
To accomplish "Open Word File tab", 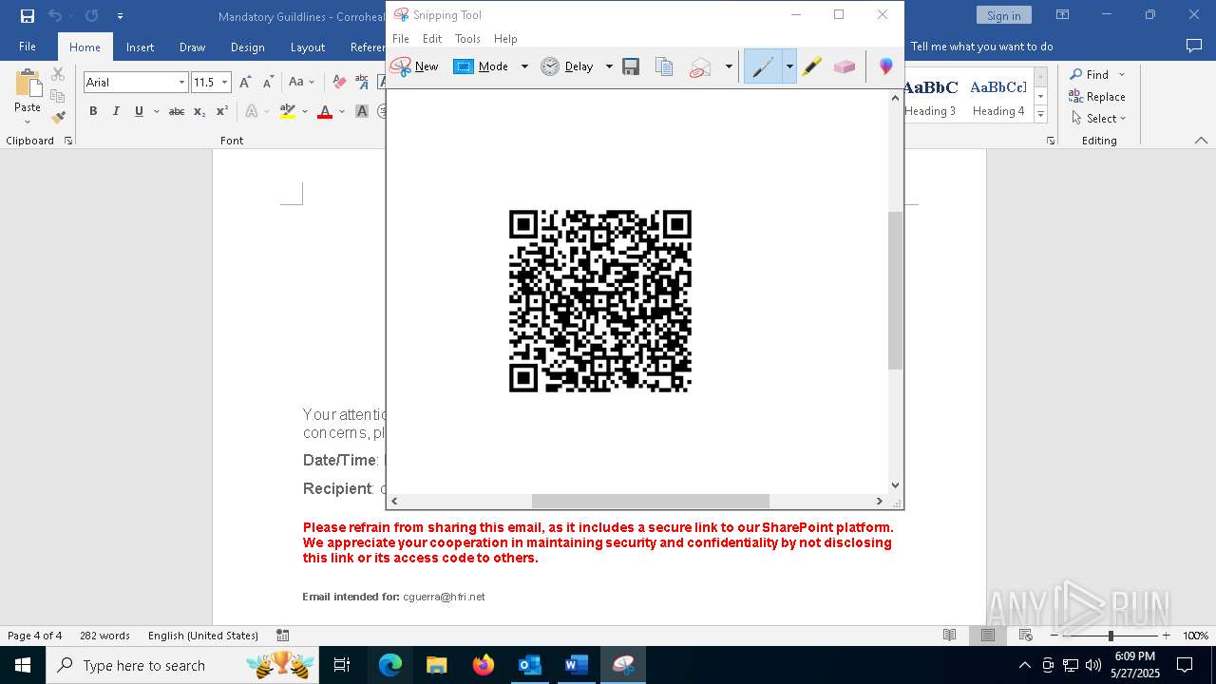I will tap(28, 47).
